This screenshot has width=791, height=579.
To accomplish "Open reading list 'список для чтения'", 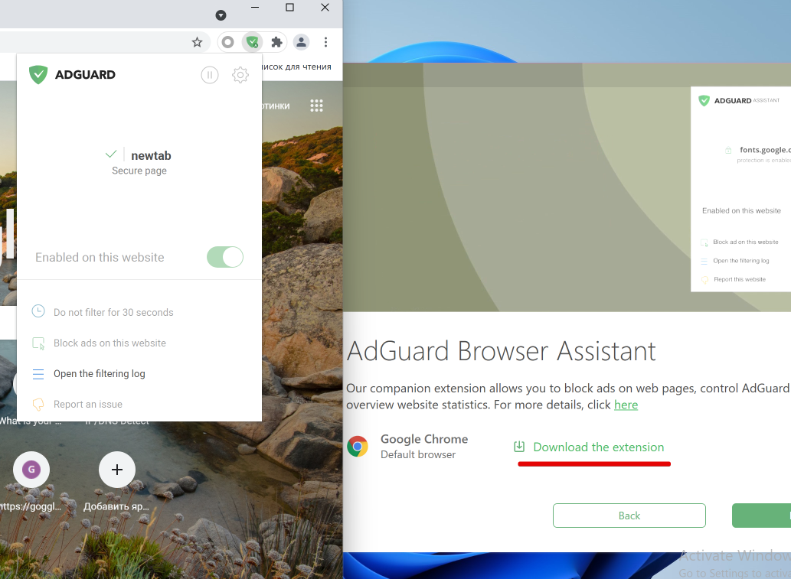I will (299, 67).
